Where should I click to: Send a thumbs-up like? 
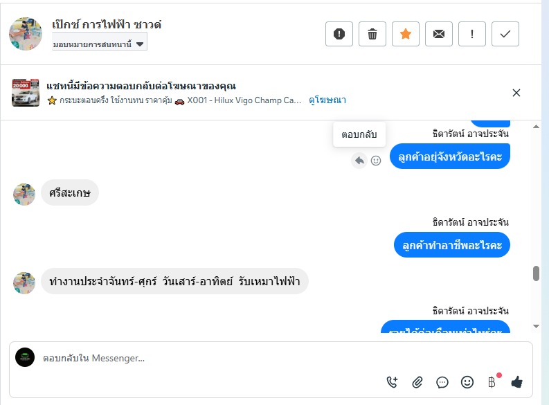(516, 381)
